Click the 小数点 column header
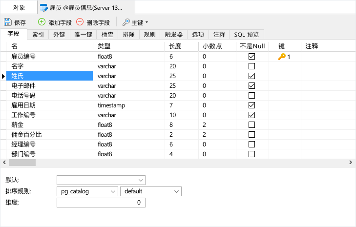The width and height of the screenshot is (356, 227). [x=217, y=46]
